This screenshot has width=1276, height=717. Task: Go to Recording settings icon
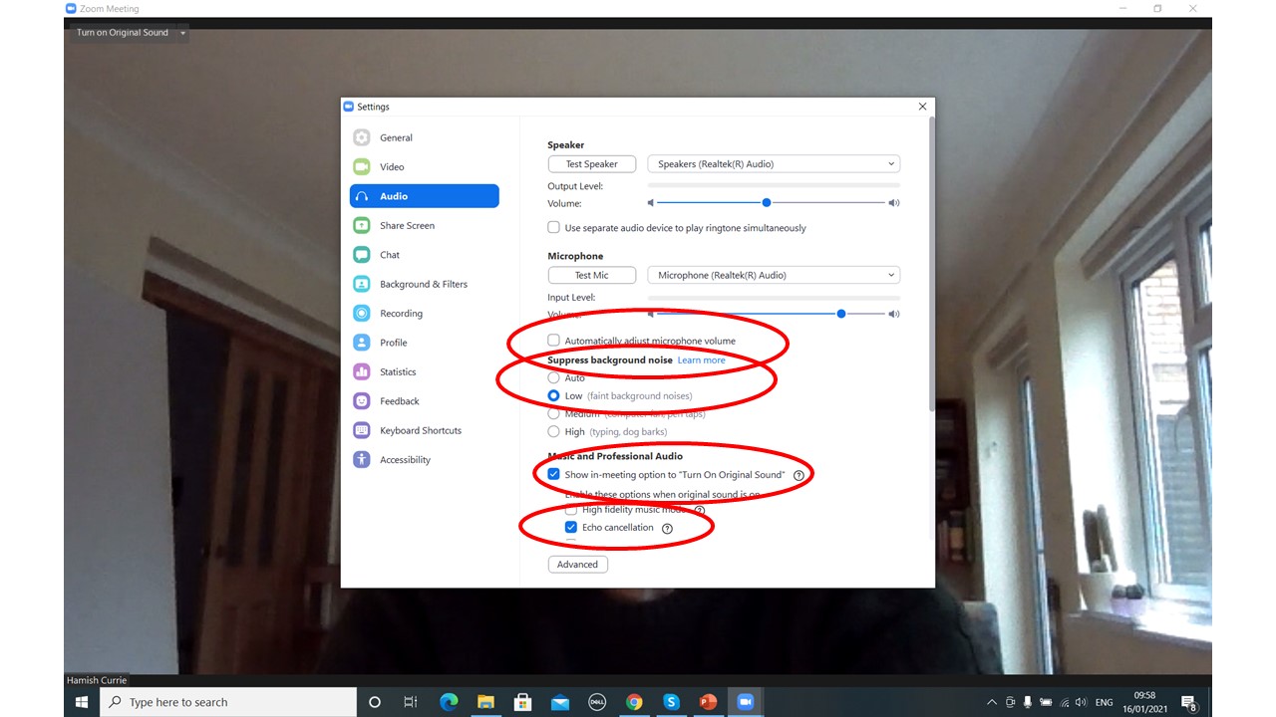[x=362, y=313]
